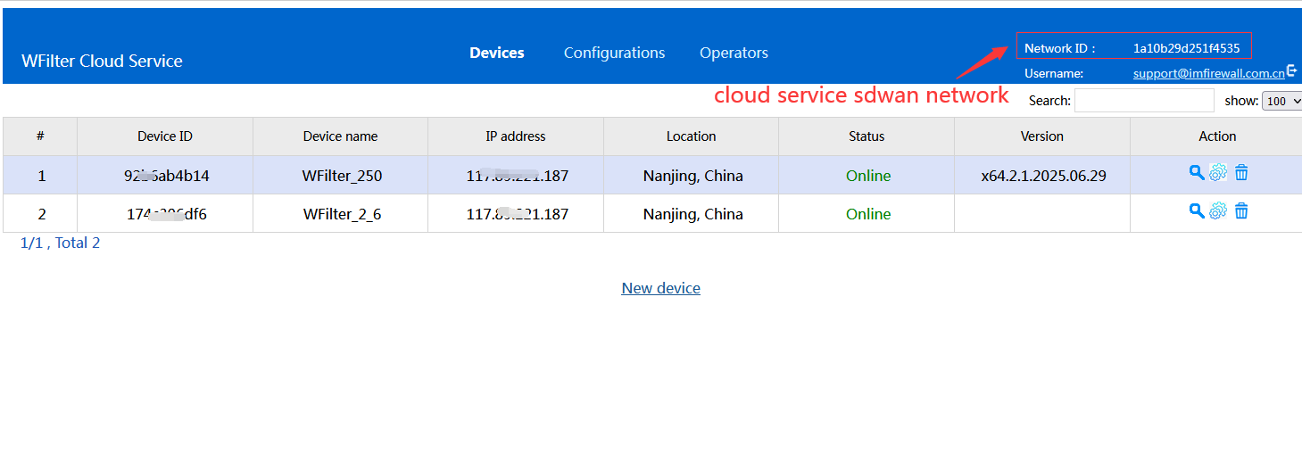Click the support@imfirewall.com.cn username link
Viewport: 1302px width, 470px height.
point(1209,73)
